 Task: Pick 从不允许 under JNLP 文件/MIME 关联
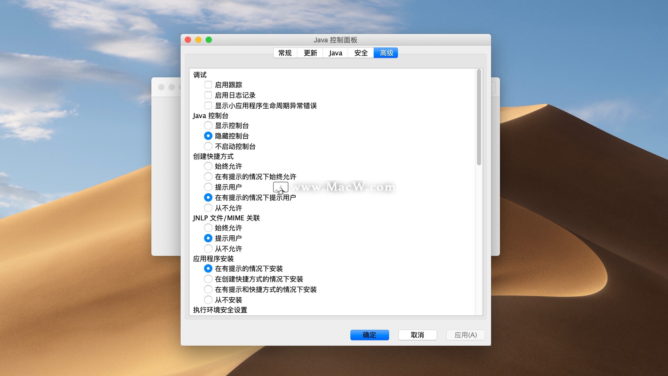pos(208,249)
